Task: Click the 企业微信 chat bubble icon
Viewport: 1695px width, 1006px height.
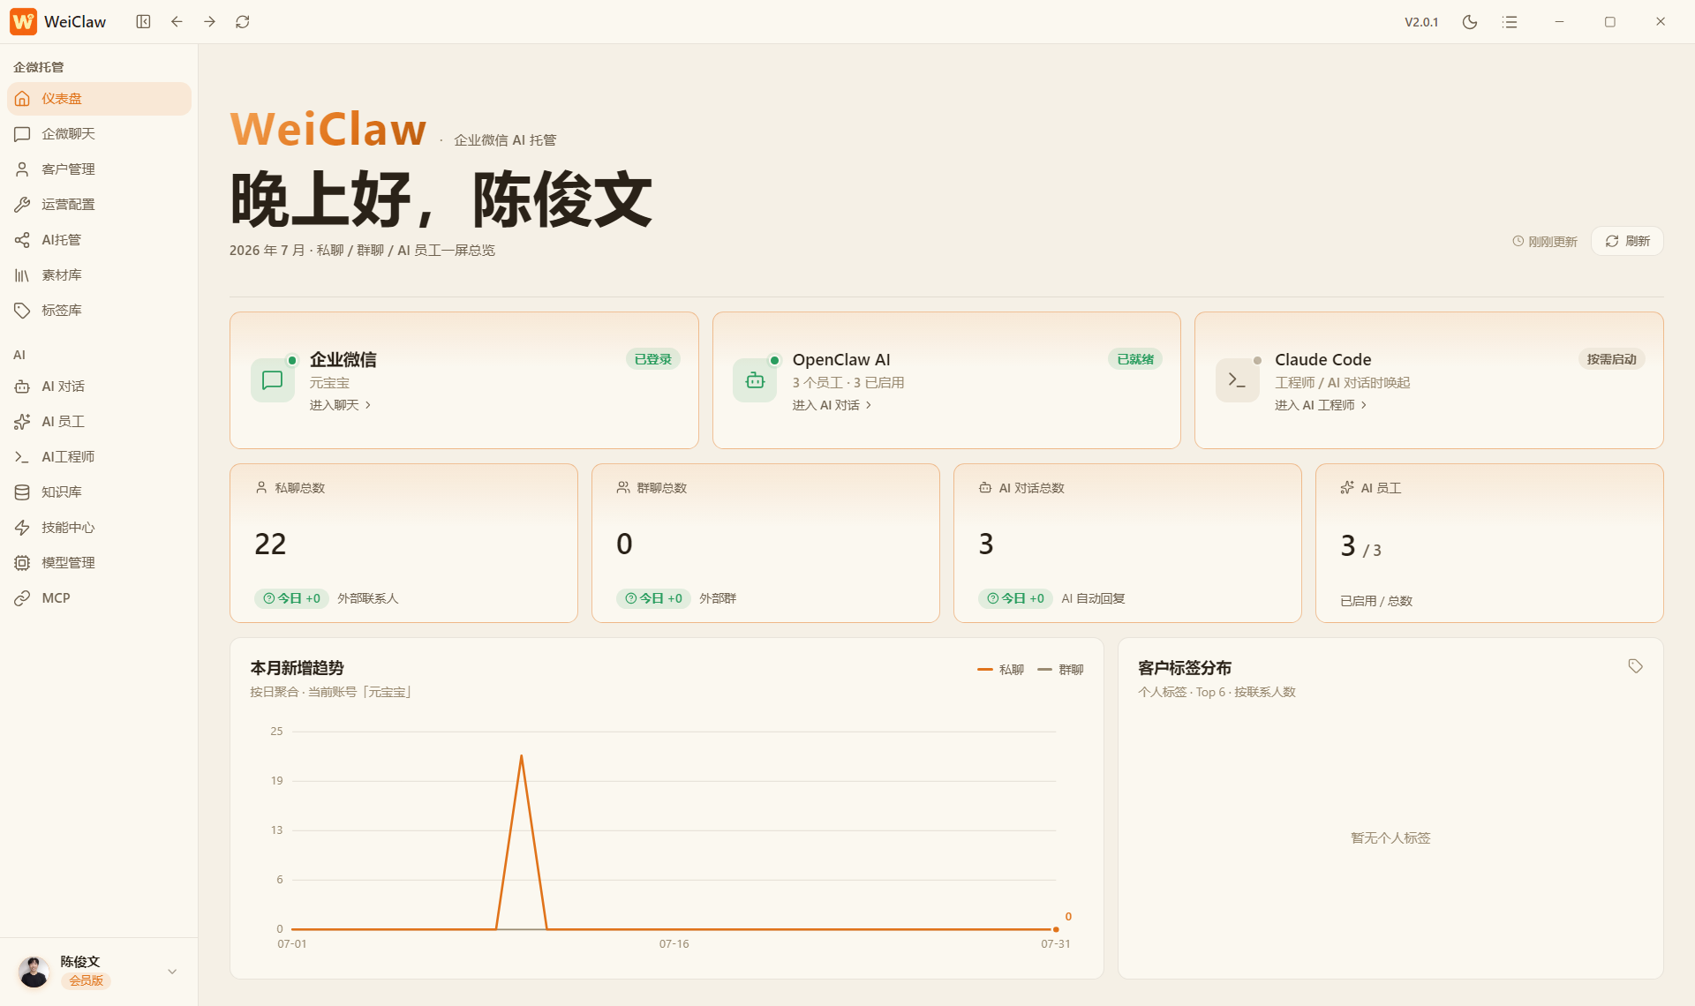Action: click(273, 380)
